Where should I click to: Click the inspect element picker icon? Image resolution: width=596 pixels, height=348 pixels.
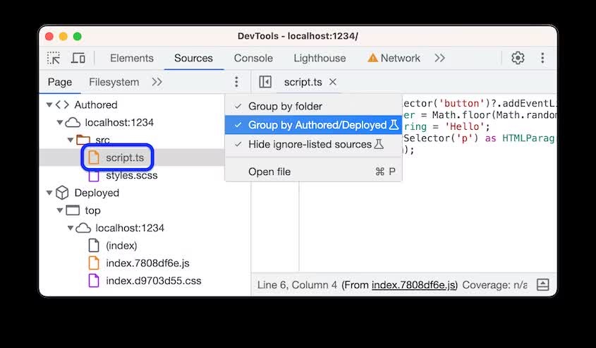point(54,58)
